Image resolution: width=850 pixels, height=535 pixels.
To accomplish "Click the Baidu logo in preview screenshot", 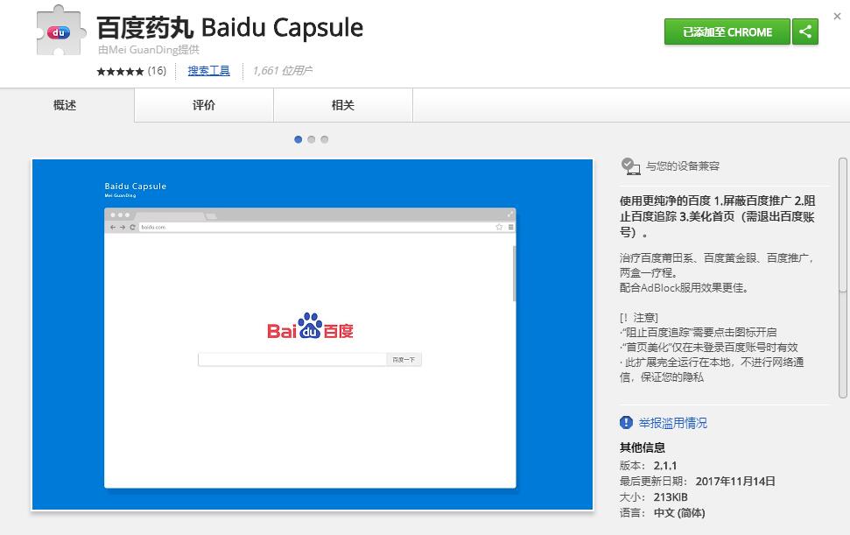I will point(310,326).
